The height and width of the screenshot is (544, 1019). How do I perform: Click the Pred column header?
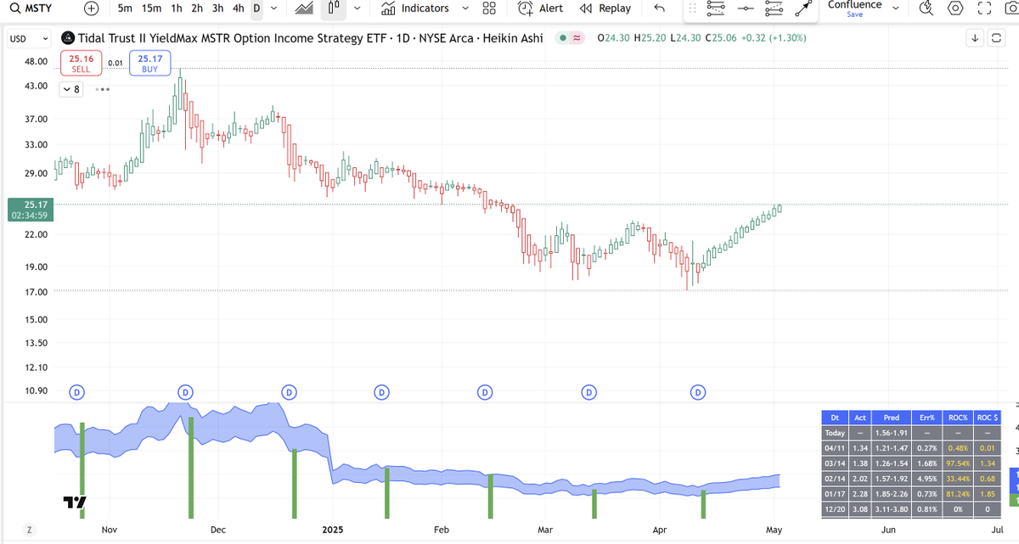(891, 417)
